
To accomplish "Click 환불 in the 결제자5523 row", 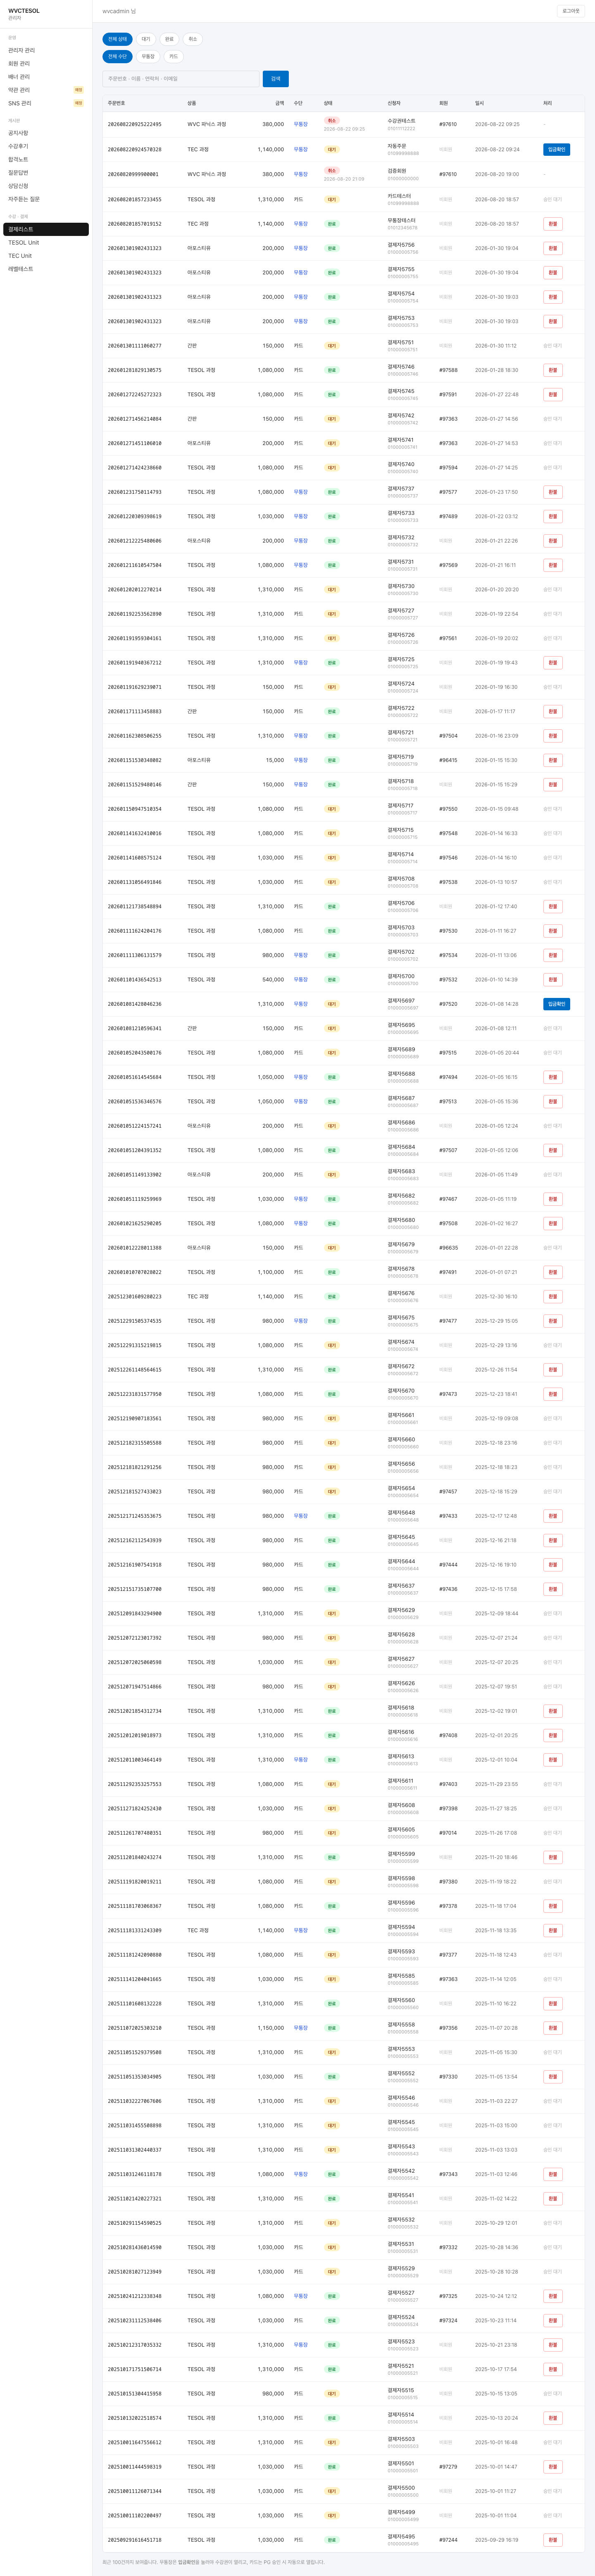I will [552, 2345].
